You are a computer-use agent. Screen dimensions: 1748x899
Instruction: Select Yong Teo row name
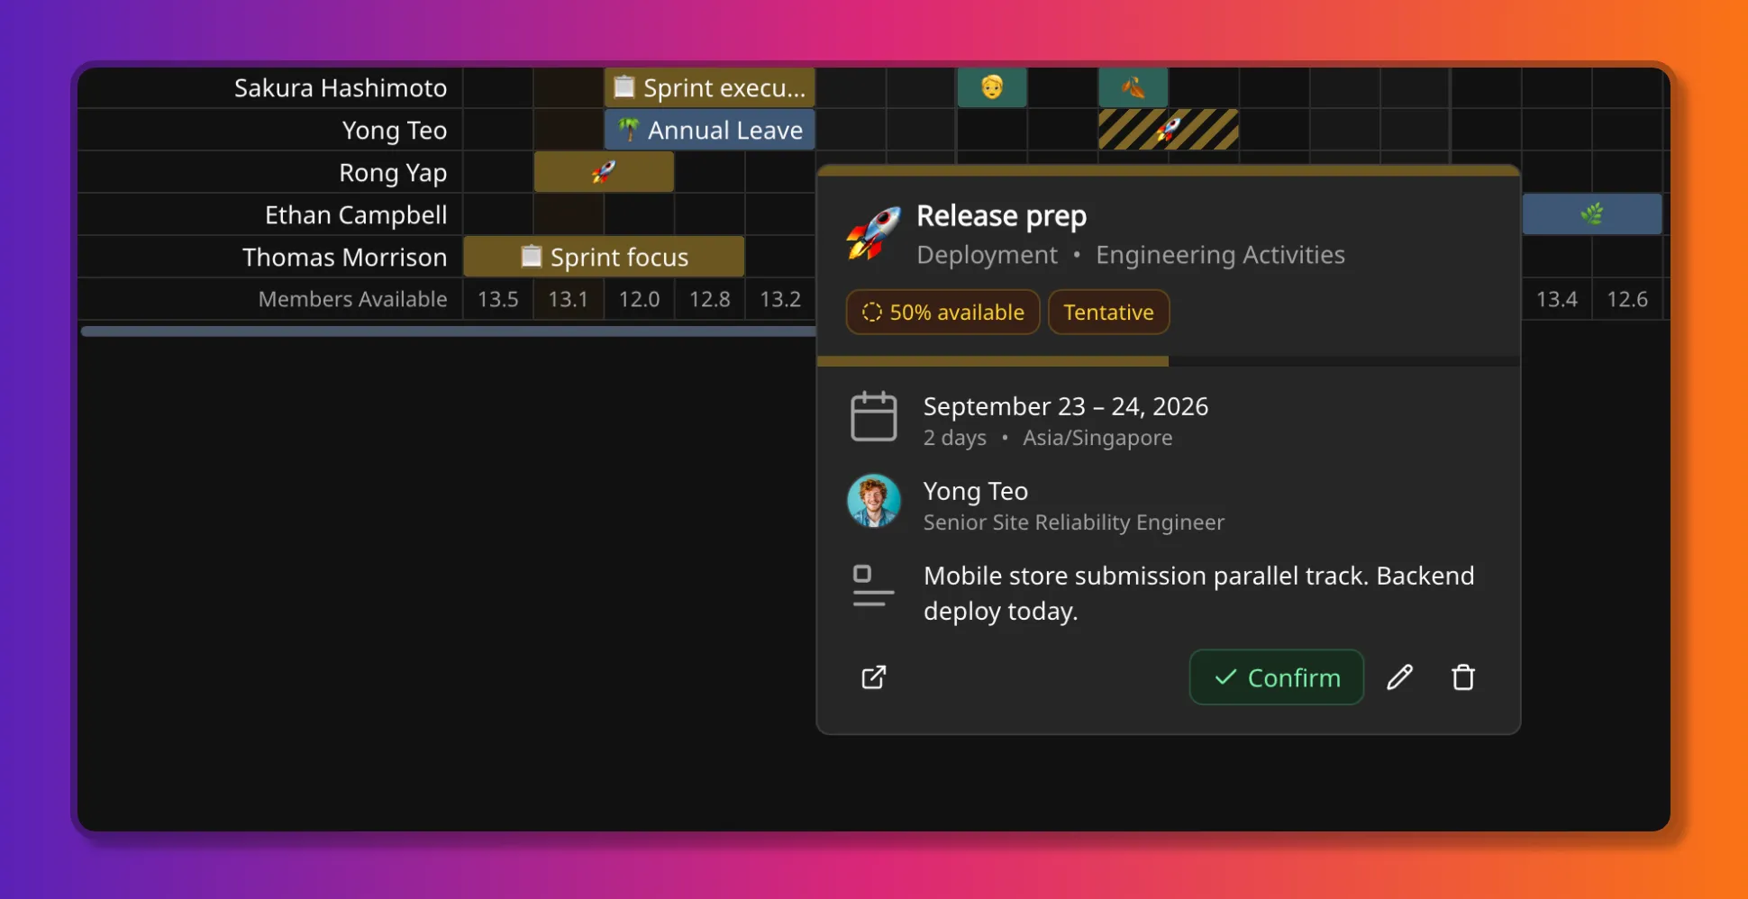pos(395,131)
